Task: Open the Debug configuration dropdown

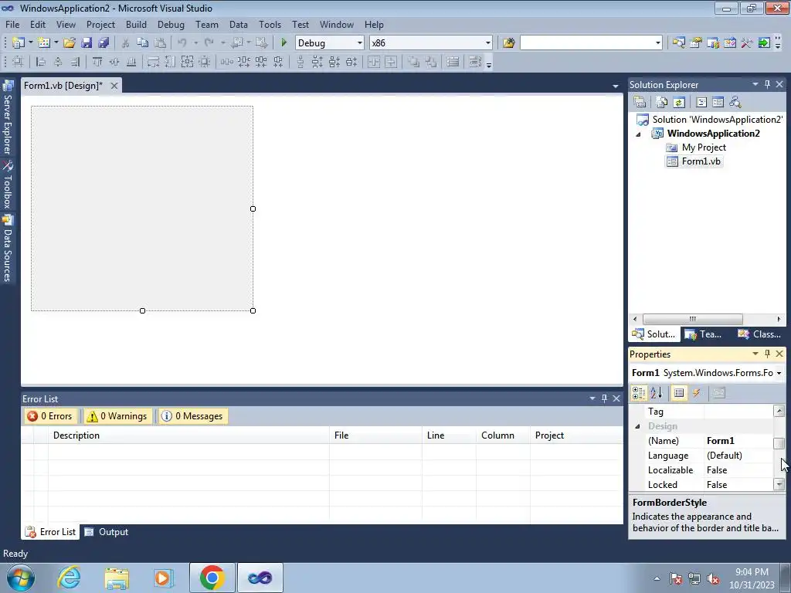Action: [x=360, y=43]
